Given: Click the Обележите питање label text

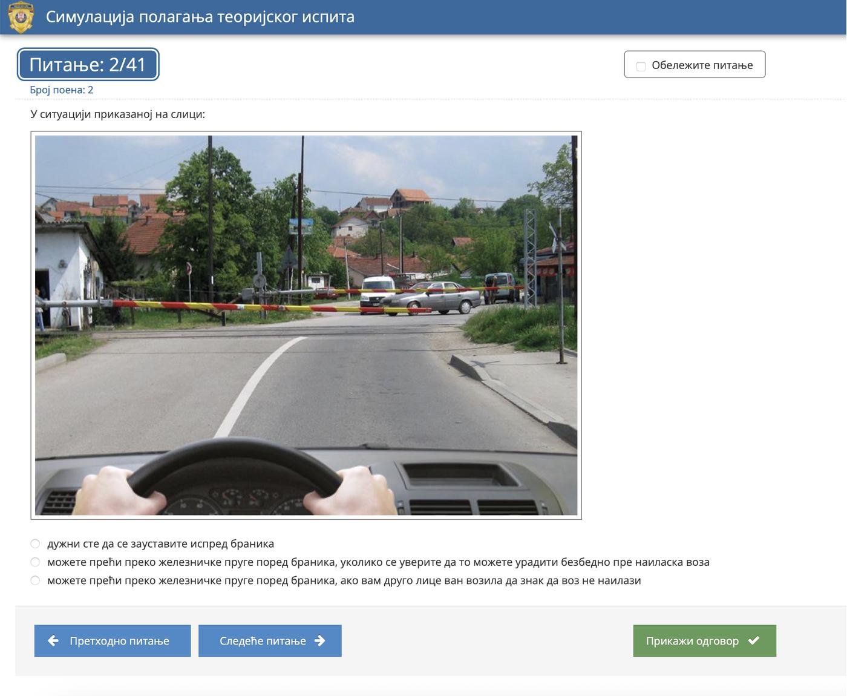Looking at the screenshot, I should click(702, 65).
